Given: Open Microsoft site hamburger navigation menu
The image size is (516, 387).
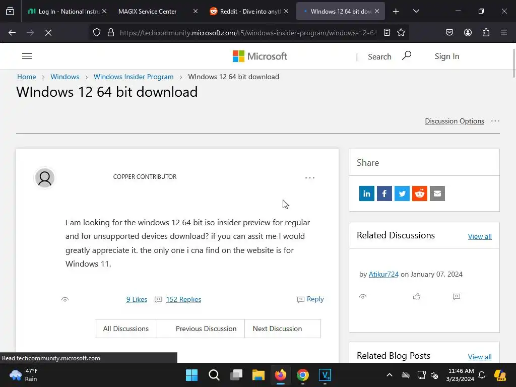Looking at the screenshot, I should [27, 56].
